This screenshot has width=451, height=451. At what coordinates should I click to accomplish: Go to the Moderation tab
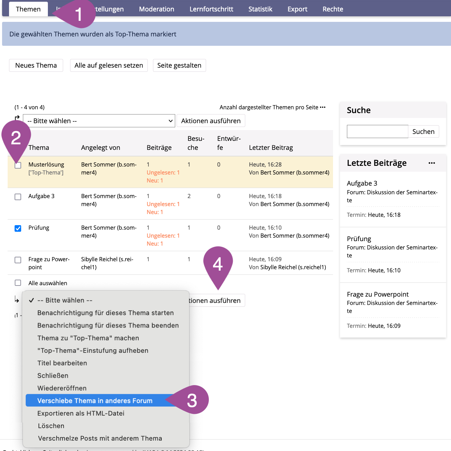[x=156, y=9]
